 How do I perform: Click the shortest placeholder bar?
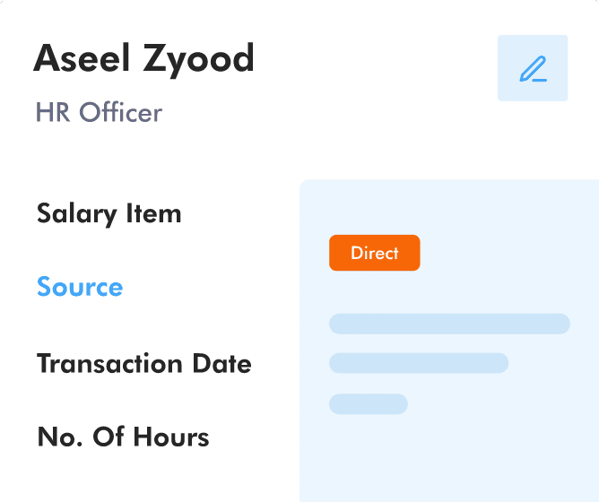(x=368, y=403)
